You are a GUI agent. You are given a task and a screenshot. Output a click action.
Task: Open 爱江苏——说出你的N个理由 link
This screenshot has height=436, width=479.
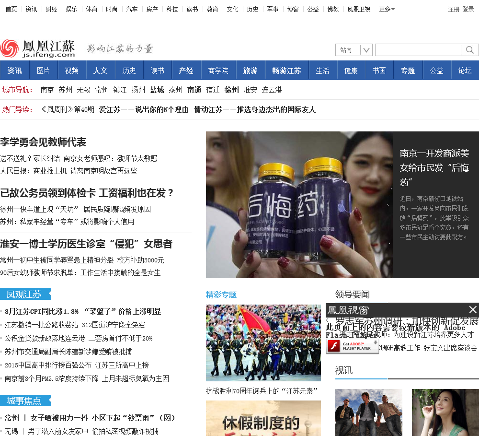tap(144, 109)
